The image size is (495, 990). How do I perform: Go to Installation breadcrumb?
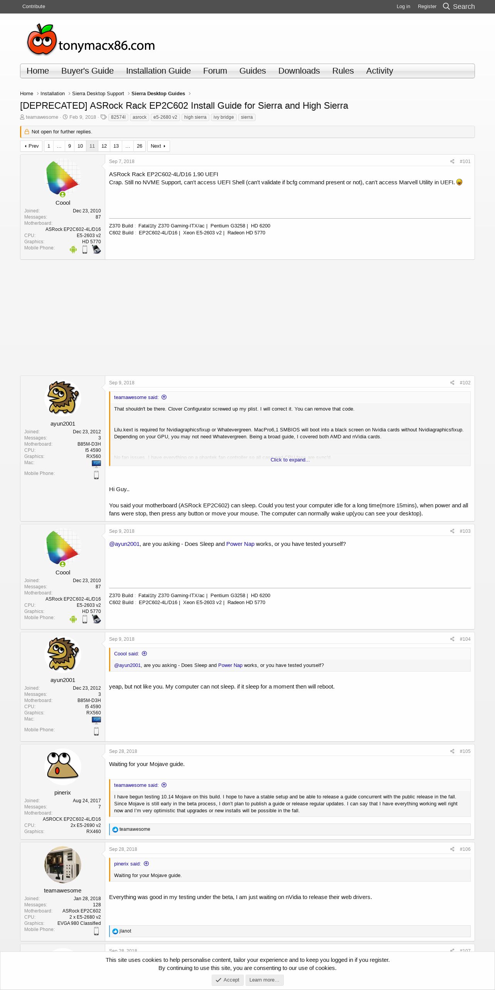[52, 94]
